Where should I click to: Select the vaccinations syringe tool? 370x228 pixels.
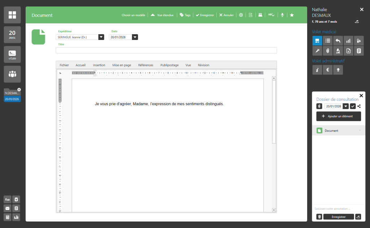point(317,51)
